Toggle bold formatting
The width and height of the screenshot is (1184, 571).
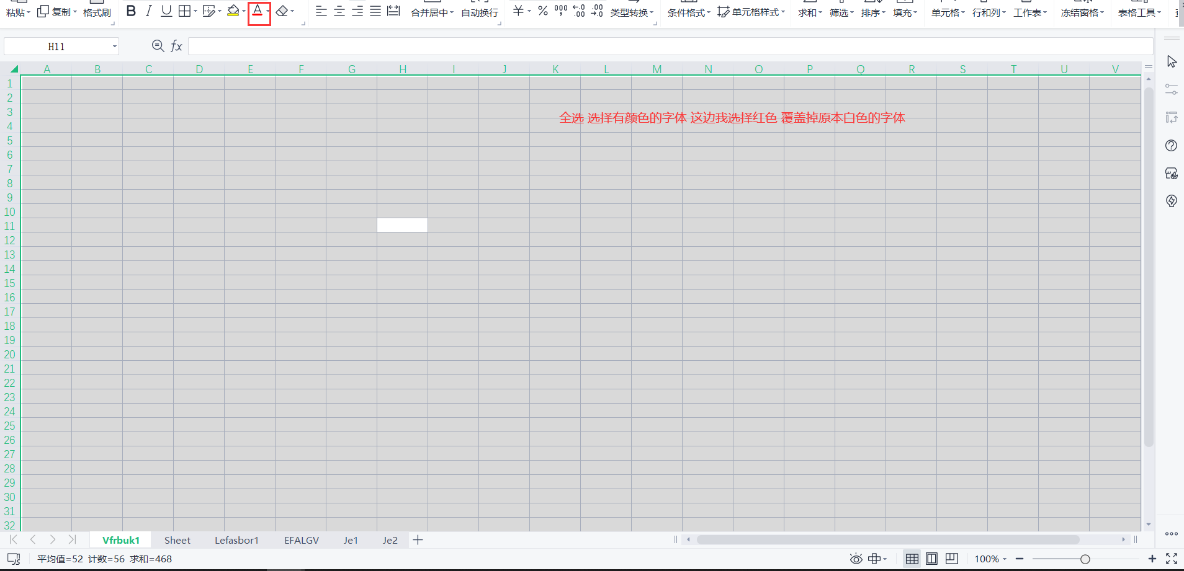131,11
